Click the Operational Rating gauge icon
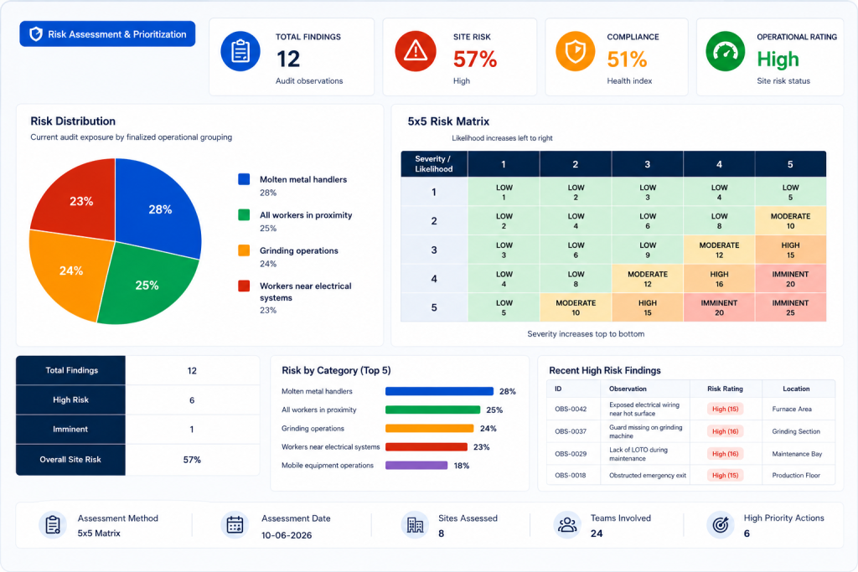 (725, 51)
